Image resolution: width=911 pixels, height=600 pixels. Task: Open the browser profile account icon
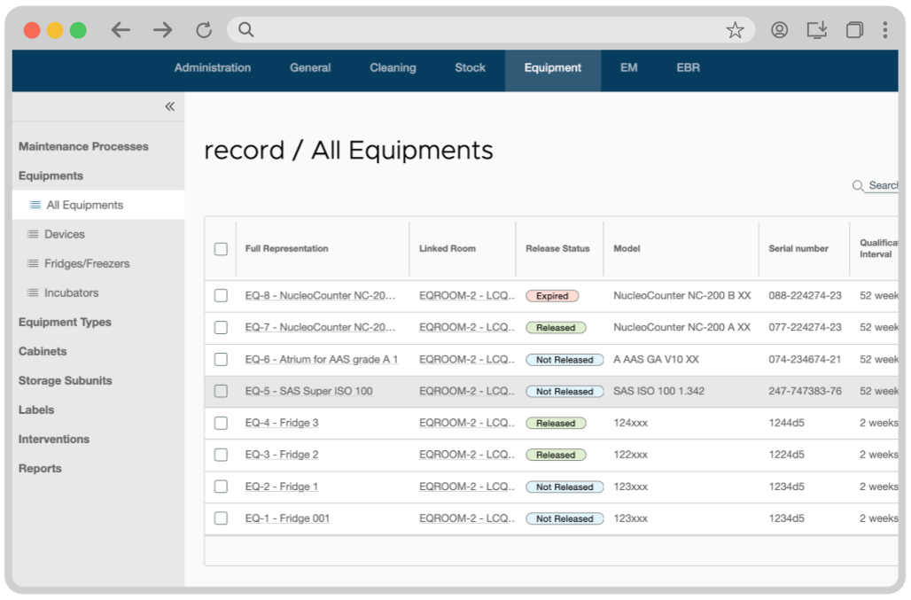779,30
